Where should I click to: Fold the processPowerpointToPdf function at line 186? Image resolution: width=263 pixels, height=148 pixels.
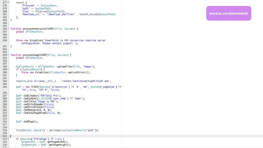coord(8,29)
